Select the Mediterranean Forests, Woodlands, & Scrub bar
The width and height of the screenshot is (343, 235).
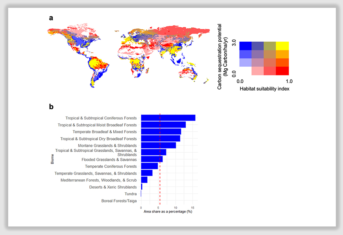click(144, 180)
